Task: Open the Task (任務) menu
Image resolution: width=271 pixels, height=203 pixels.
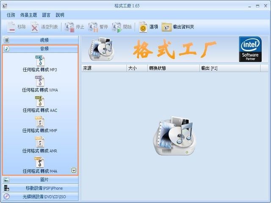Action: click(x=11, y=15)
